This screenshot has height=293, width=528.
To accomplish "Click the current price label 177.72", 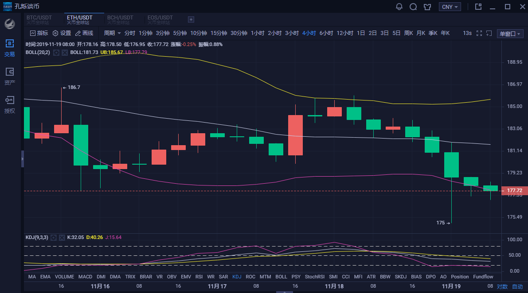I will point(515,190).
